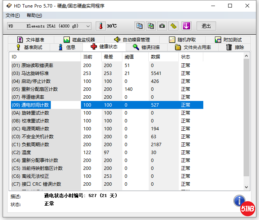259x220 pixels.
Task: Click the purple download arrow icon
Action: coord(187,26)
